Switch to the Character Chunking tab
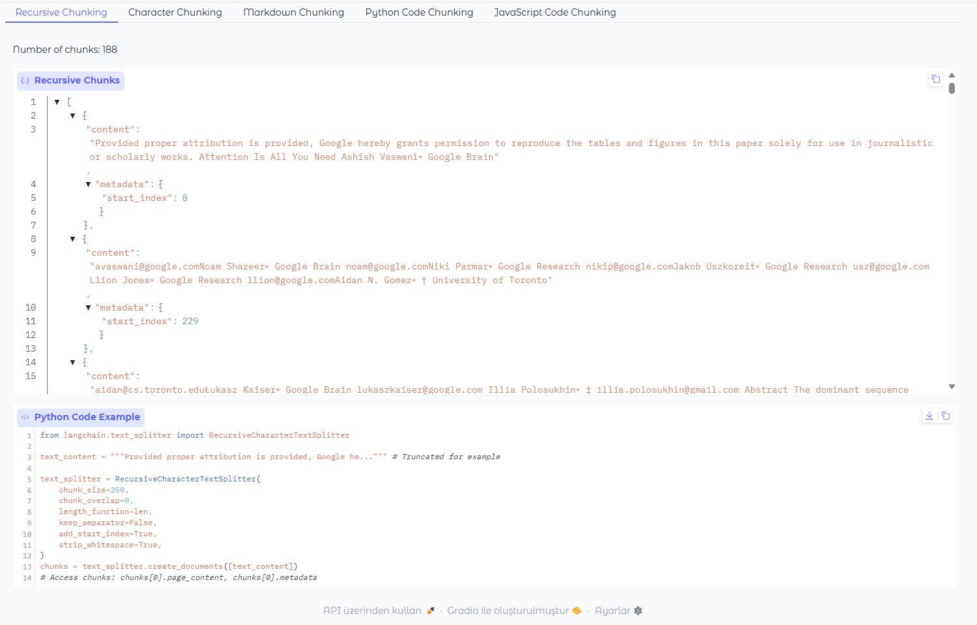Viewport: 977px width, 625px height. [x=175, y=12]
